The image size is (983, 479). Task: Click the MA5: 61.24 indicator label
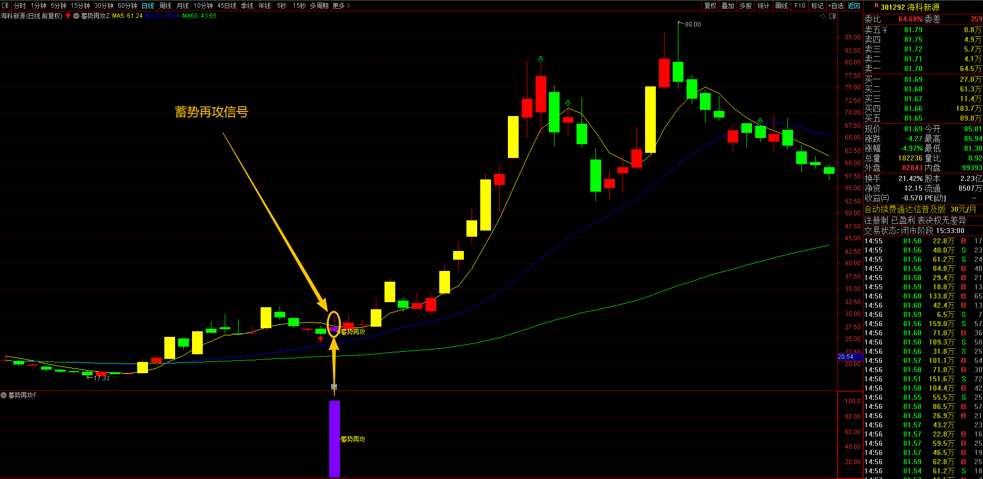pyautogui.click(x=127, y=16)
